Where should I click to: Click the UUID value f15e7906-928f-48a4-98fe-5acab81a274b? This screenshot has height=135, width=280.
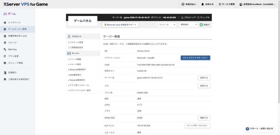(x=156, y=65)
